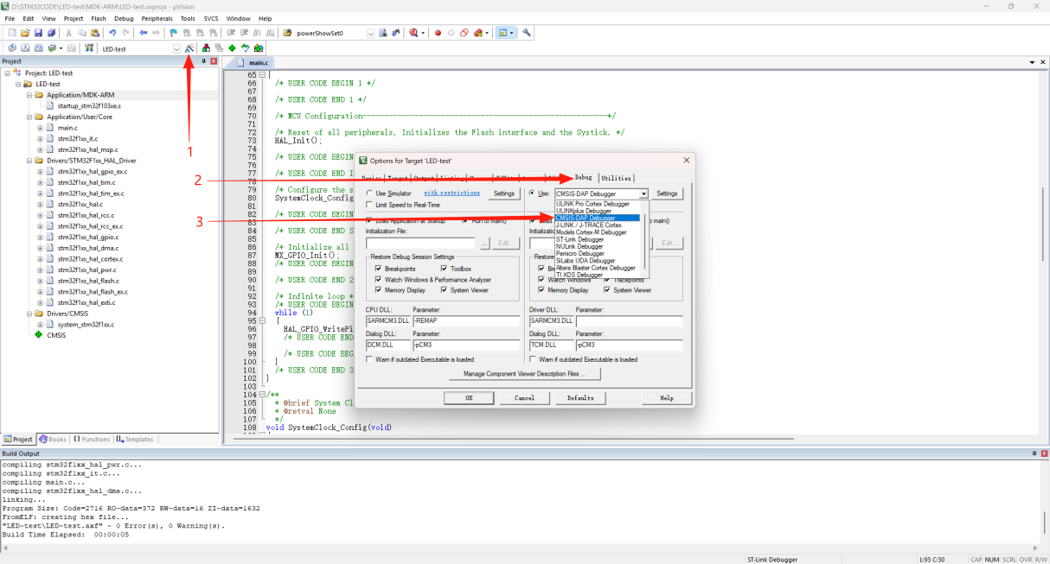The height and width of the screenshot is (564, 1050).
Task: Switch to the Utilities tab
Action: tap(617, 178)
